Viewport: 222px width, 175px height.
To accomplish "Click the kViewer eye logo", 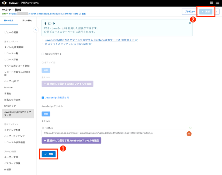I will (4, 3).
